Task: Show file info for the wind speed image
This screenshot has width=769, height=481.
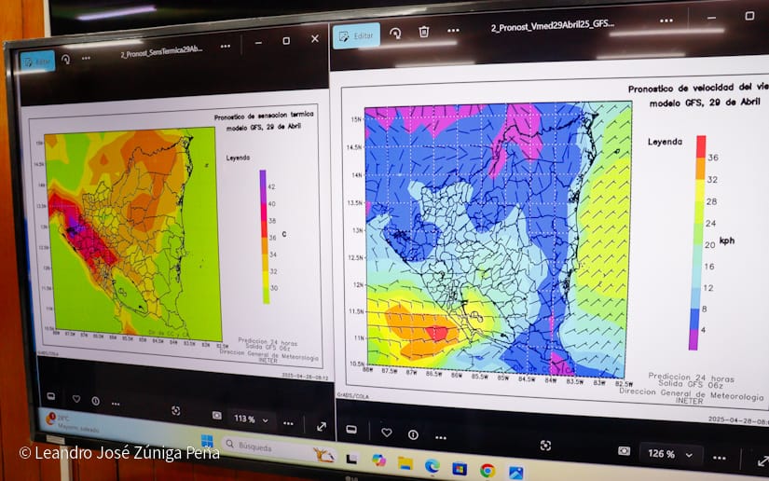Action: click(x=413, y=434)
